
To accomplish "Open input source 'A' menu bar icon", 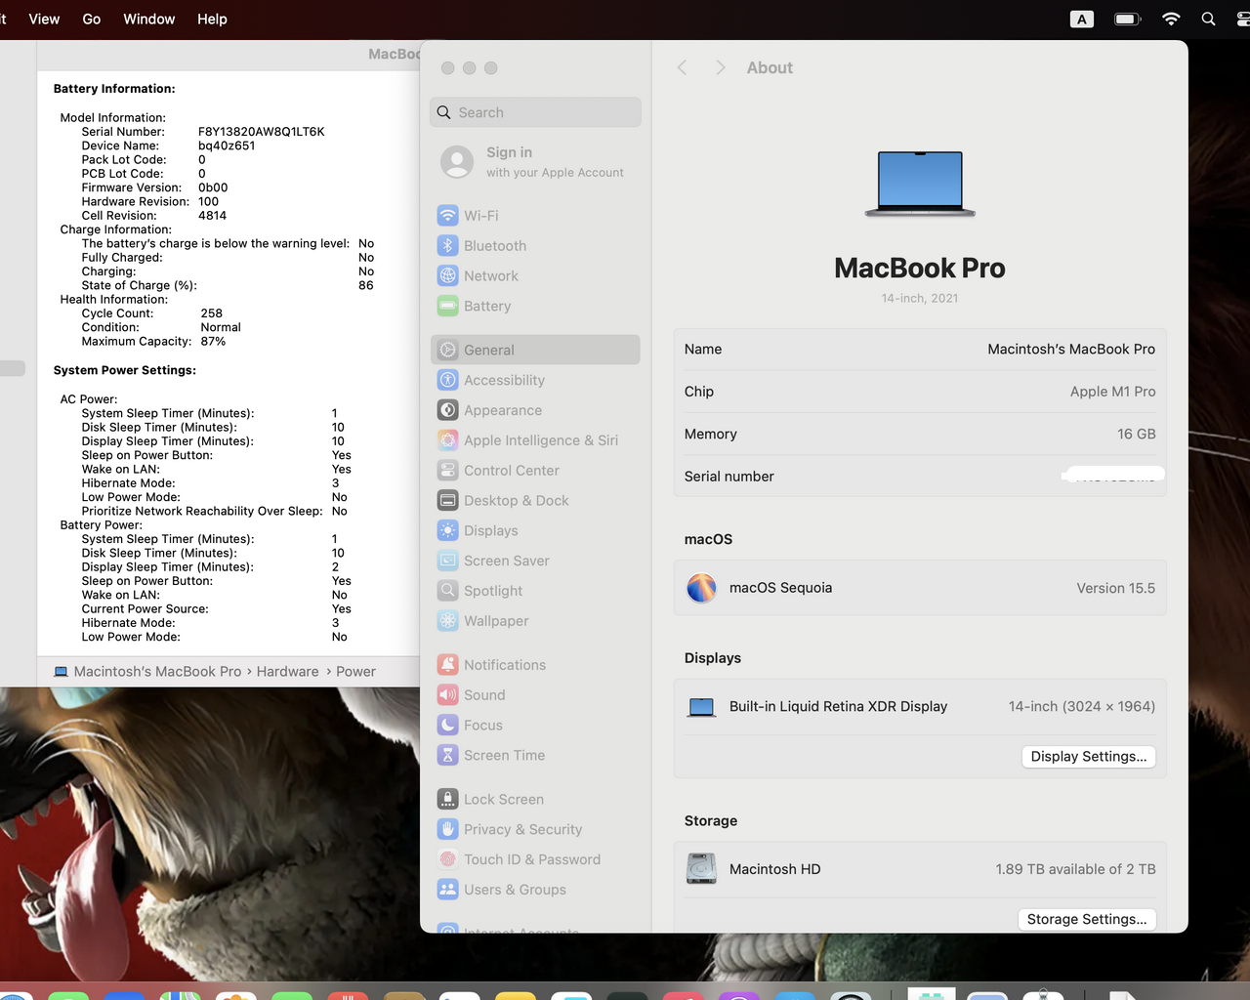I will [x=1082, y=19].
